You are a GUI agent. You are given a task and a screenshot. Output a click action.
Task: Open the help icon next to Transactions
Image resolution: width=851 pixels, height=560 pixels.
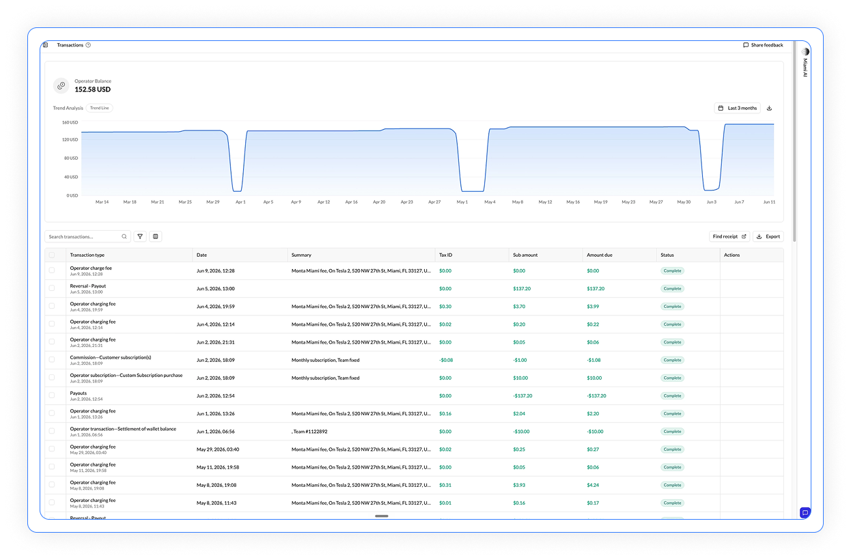coord(88,45)
